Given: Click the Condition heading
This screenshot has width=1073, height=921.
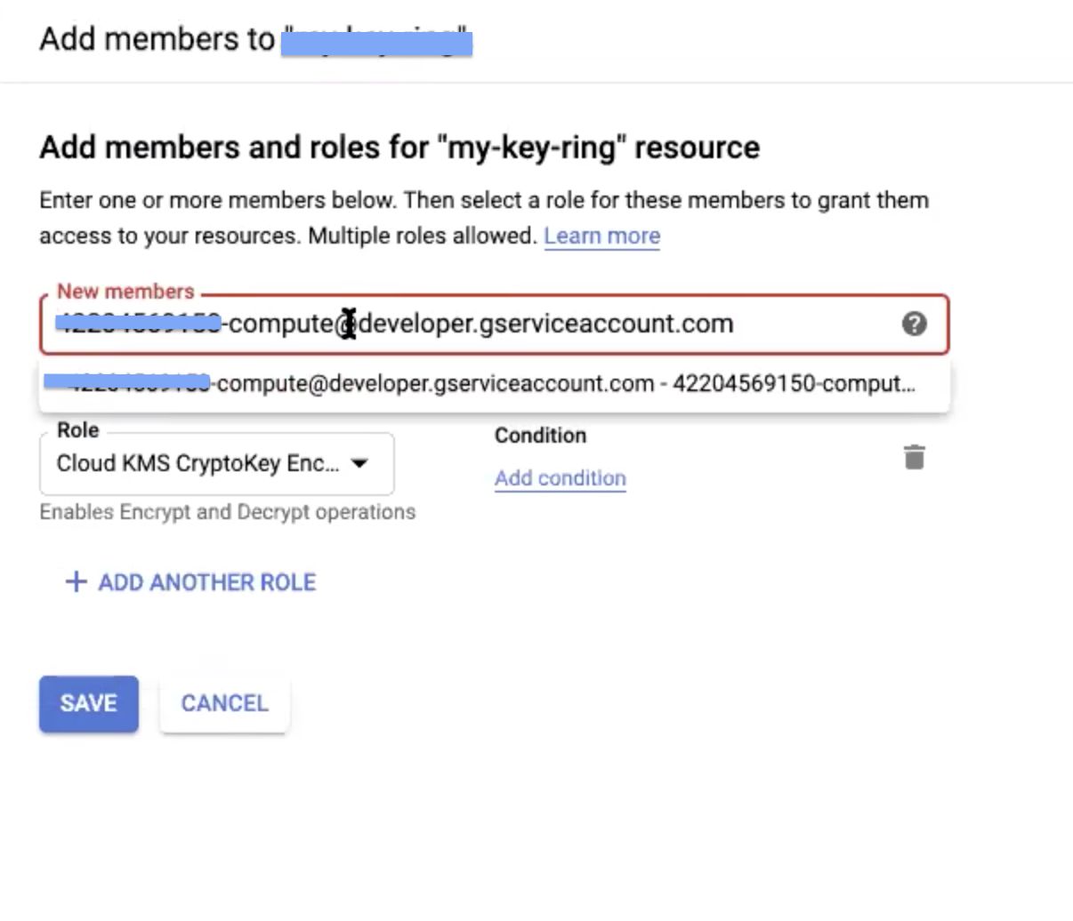Looking at the screenshot, I should tap(540, 436).
